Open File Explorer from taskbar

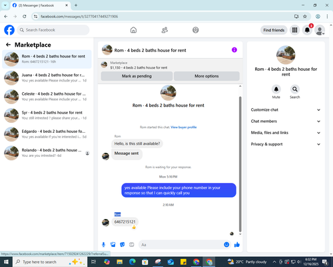[x=119, y=262]
